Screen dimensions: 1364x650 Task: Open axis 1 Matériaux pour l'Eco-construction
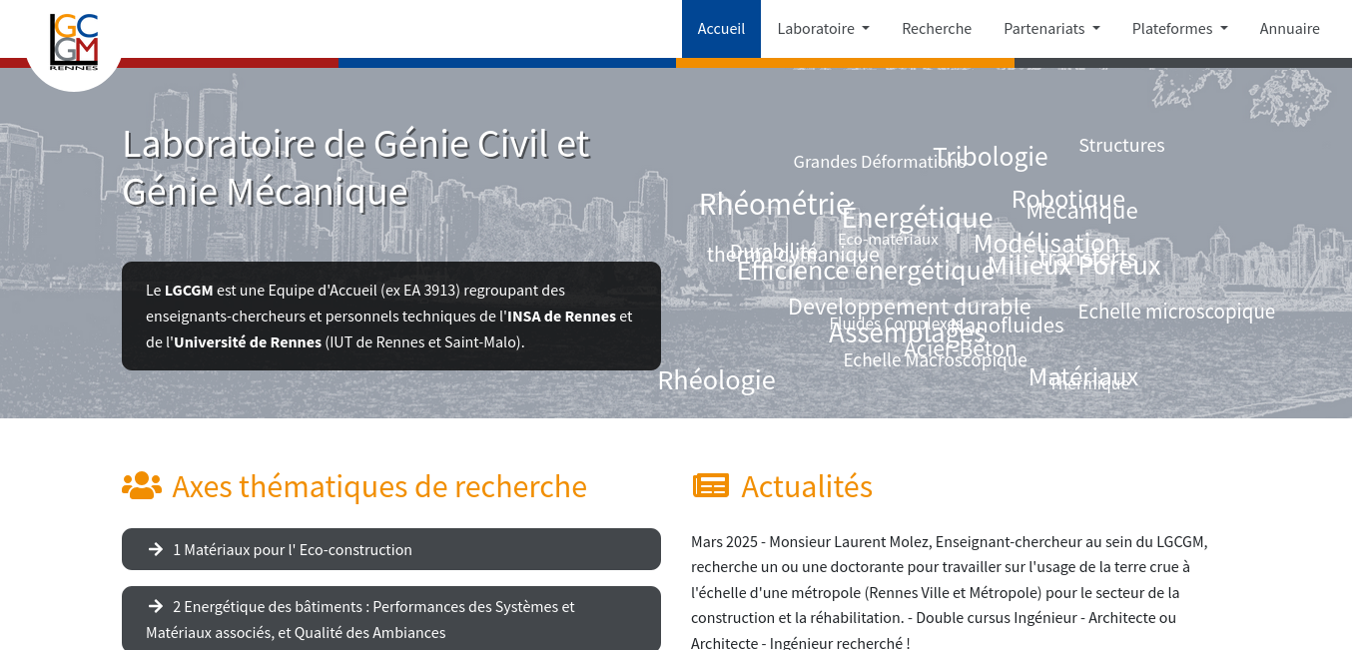click(x=292, y=549)
